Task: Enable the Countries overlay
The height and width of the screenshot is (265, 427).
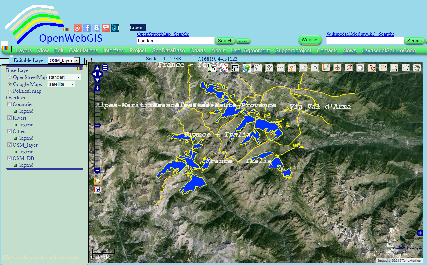Action: pyautogui.click(x=9, y=104)
